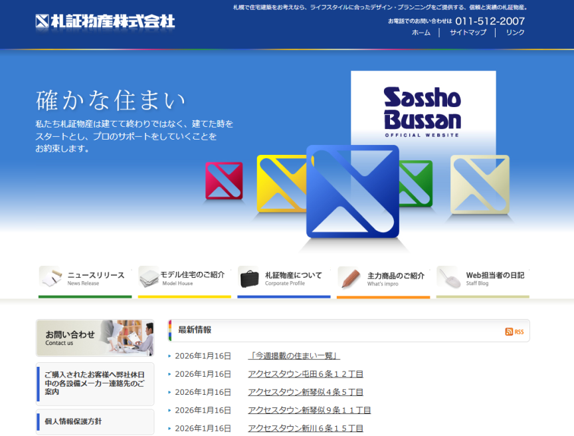Click the pencil icon for What's impro
574x436 pixels.
point(349,278)
